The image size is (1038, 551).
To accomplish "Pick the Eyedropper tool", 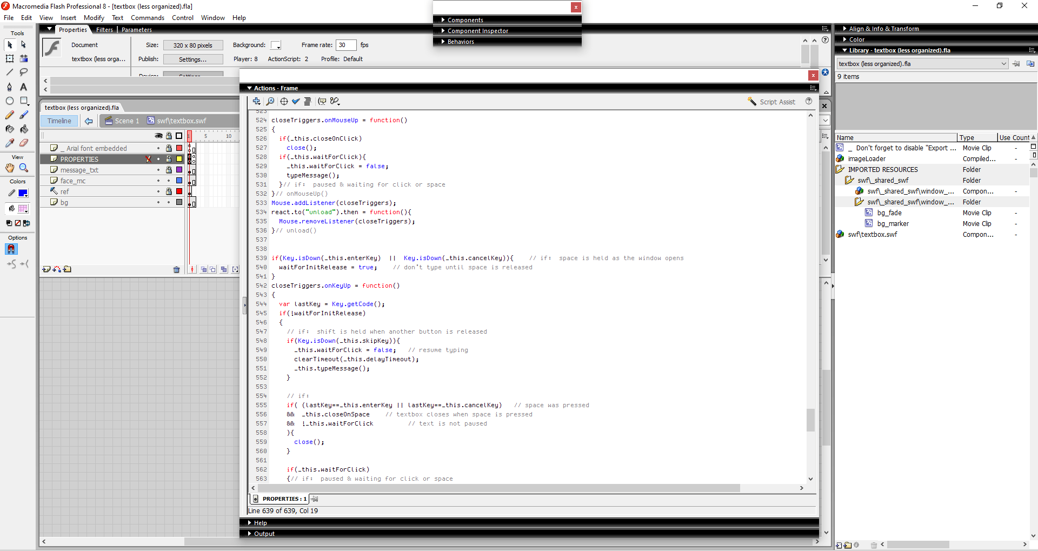I will 10,143.
